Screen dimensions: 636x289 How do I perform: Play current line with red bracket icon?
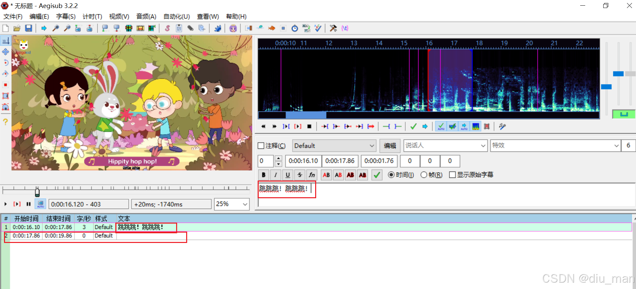[x=297, y=126]
